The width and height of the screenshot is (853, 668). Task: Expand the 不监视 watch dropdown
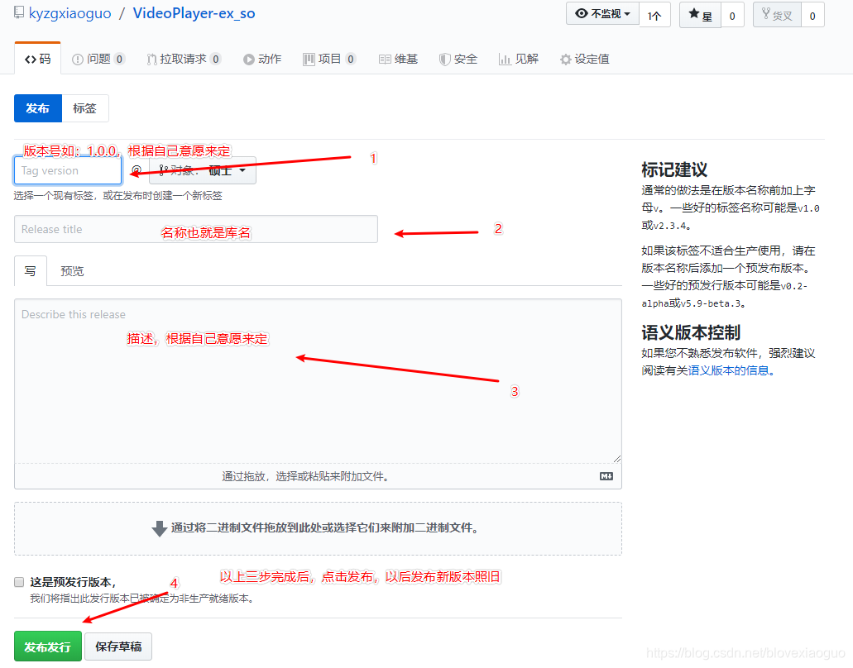[x=602, y=13]
